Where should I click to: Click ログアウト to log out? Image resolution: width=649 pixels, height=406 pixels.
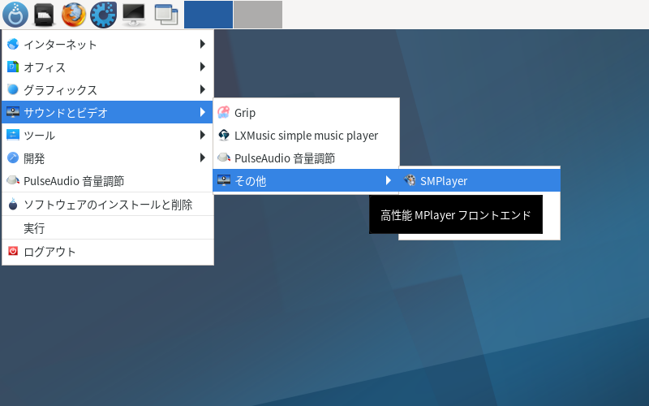pos(108,252)
